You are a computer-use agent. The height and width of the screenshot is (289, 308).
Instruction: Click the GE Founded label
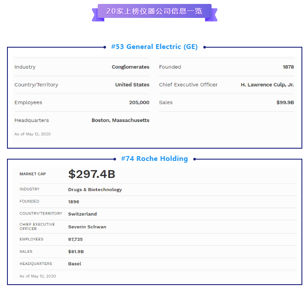point(170,67)
